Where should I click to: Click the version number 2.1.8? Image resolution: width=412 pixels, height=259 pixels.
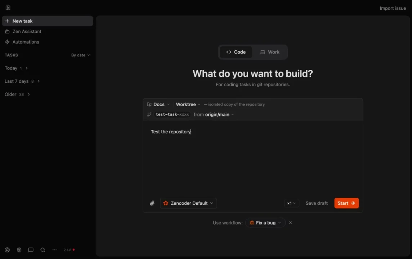point(67,250)
